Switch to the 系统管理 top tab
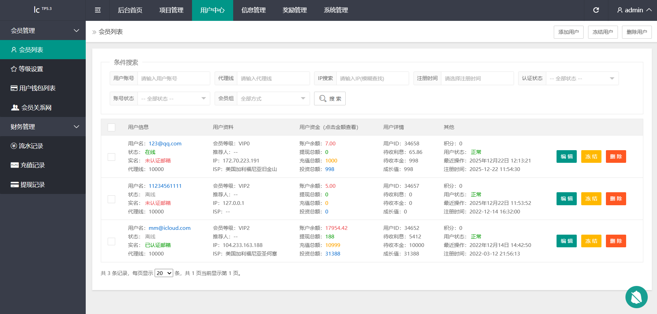 (336, 10)
